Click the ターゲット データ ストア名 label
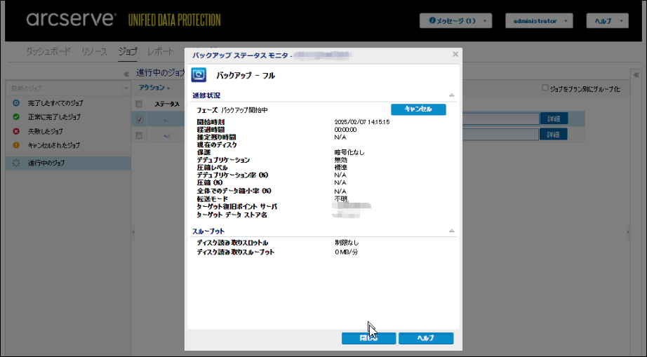Viewport: 647px width, 357px height. click(232, 215)
